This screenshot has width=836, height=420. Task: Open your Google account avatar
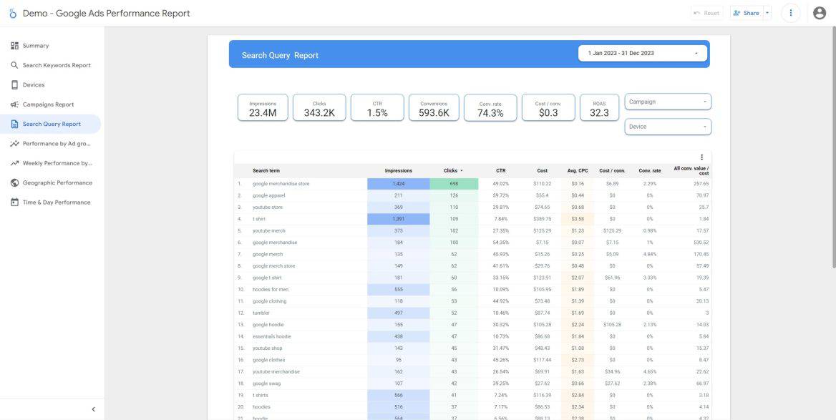tap(818, 12)
